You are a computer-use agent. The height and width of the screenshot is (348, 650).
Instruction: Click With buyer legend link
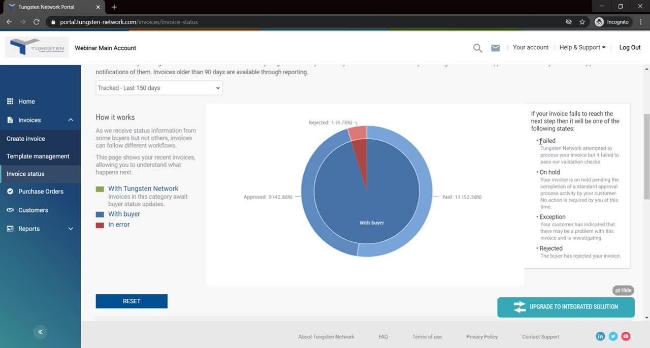click(x=124, y=214)
